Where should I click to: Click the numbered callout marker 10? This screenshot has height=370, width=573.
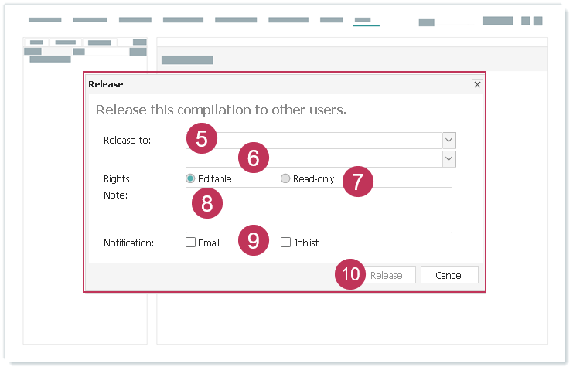pos(351,274)
